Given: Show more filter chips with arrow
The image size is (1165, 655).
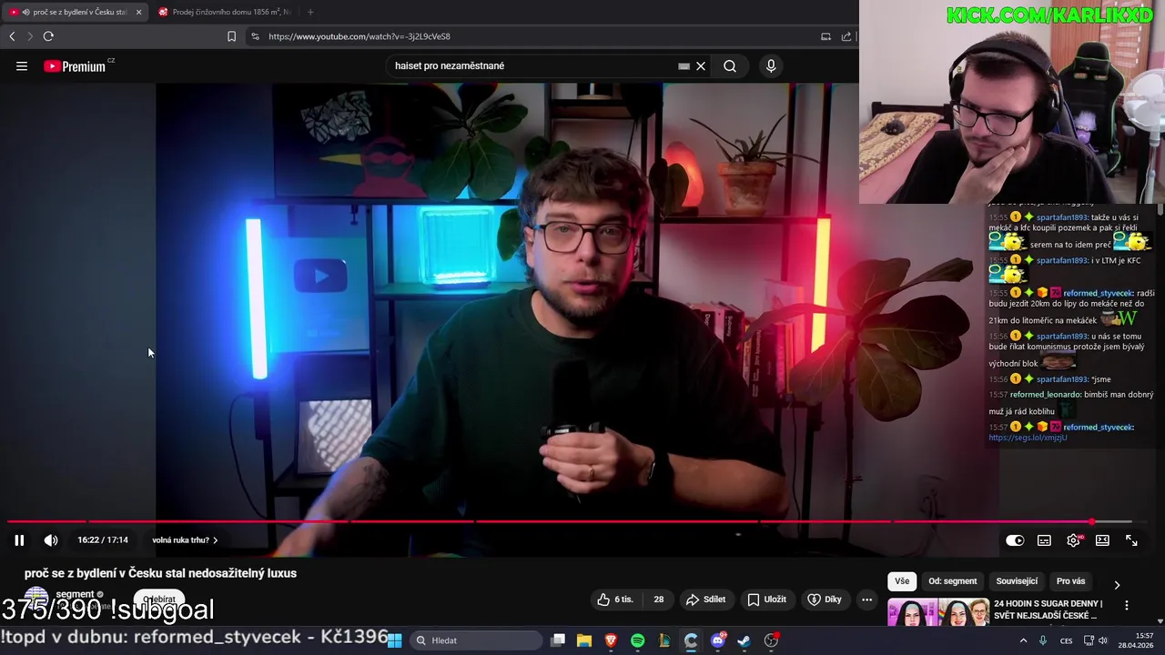Looking at the screenshot, I should coord(1117,585).
